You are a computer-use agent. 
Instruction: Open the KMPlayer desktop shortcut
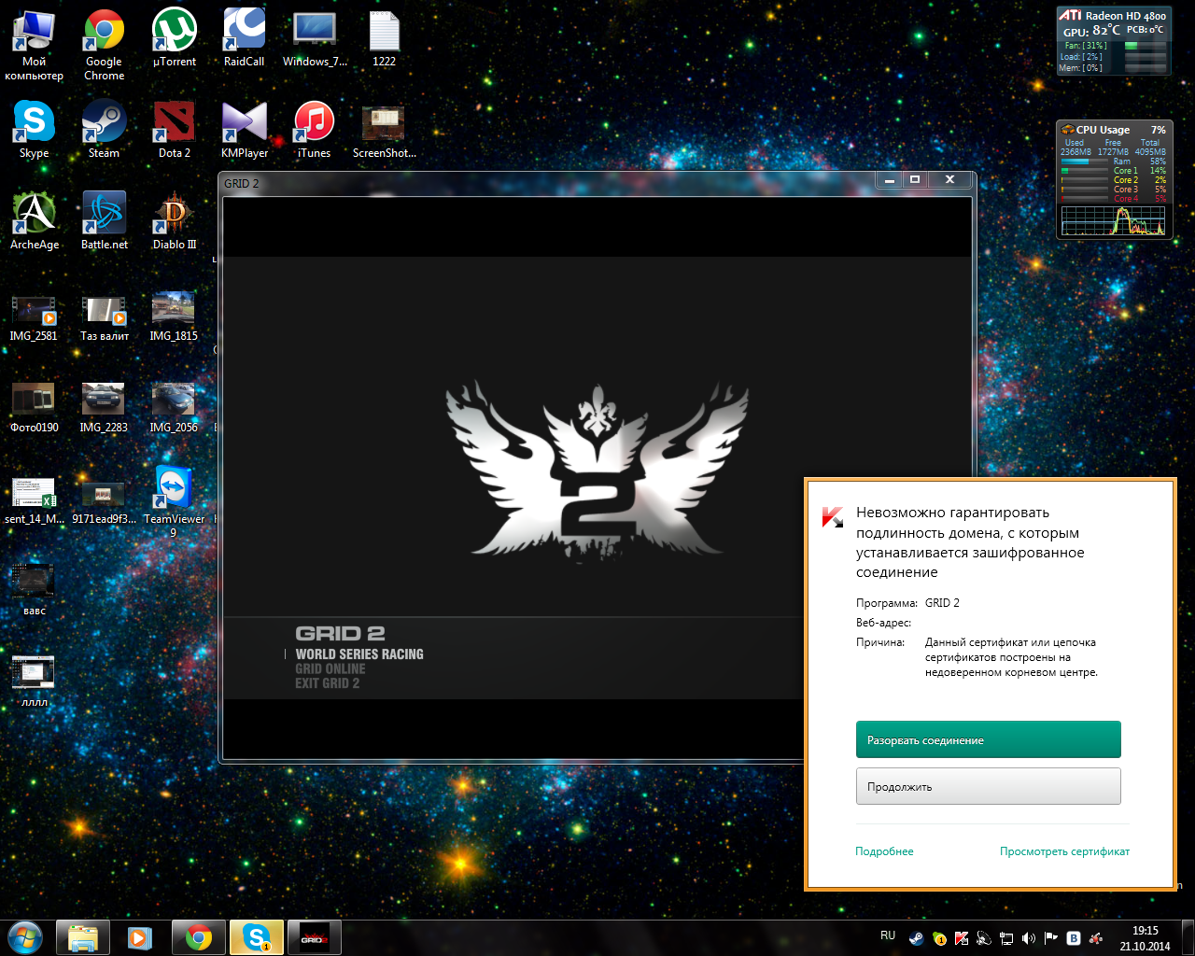pos(244,129)
